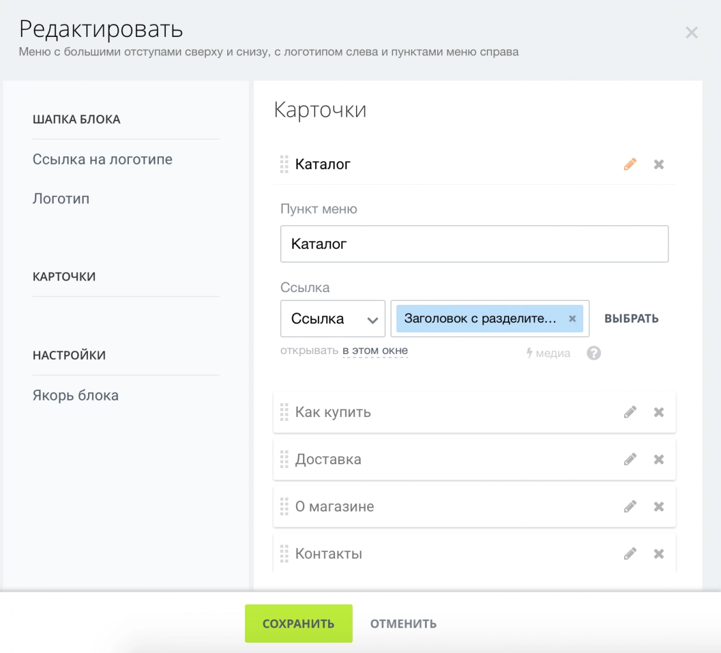Open editing for Как купить via pencil icon
Screen dimensions: 721x653
[630, 412]
